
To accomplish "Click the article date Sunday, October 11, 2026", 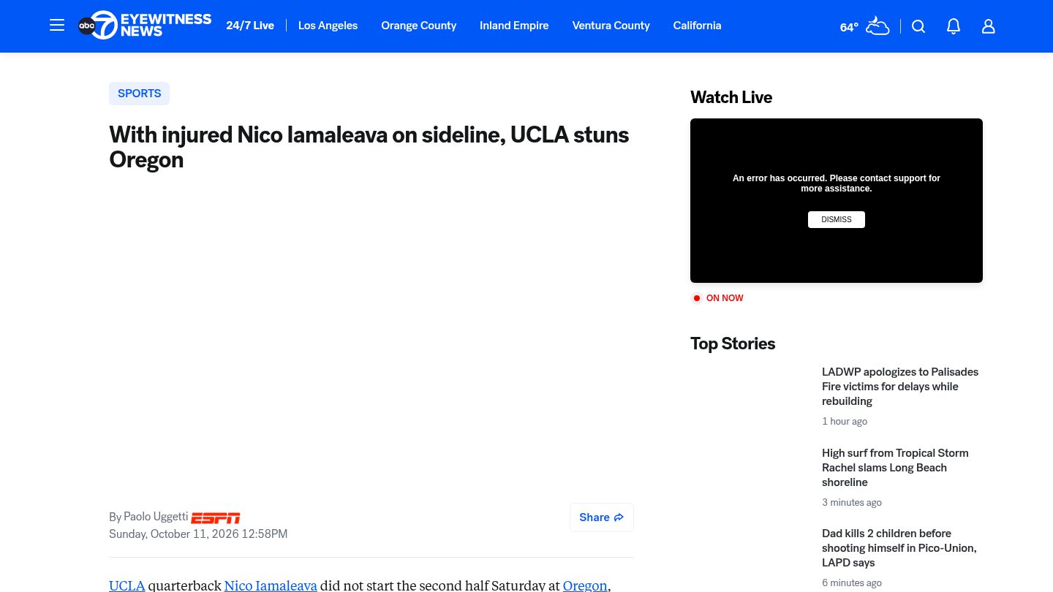I will point(198,534).
